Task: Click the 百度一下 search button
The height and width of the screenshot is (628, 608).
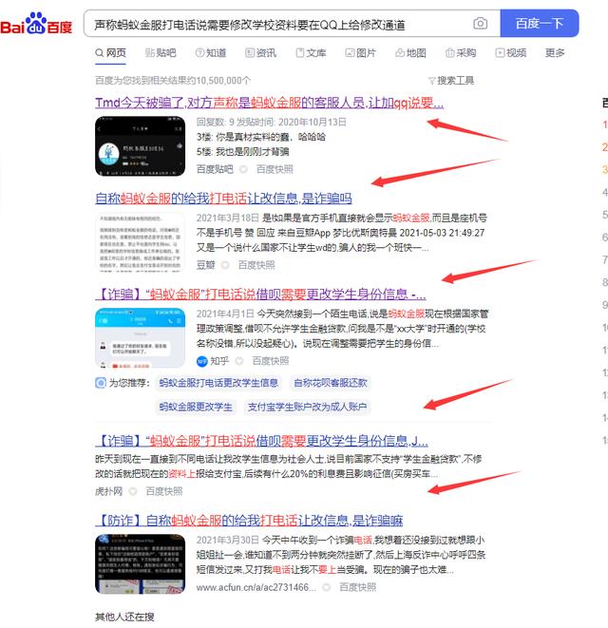Action: click(x=539, y=23)
